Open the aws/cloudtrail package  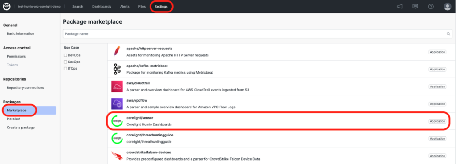click(x=138, y=83)
